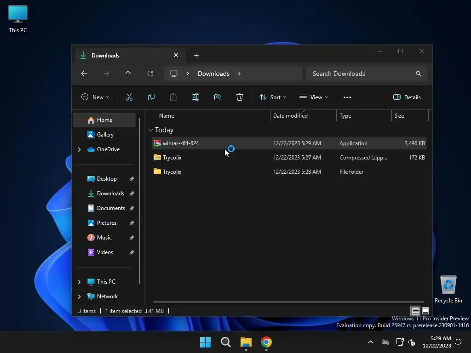This screenshot has height=353, width=471.
Task: Open the notifications bell
Action: (458, 342)
